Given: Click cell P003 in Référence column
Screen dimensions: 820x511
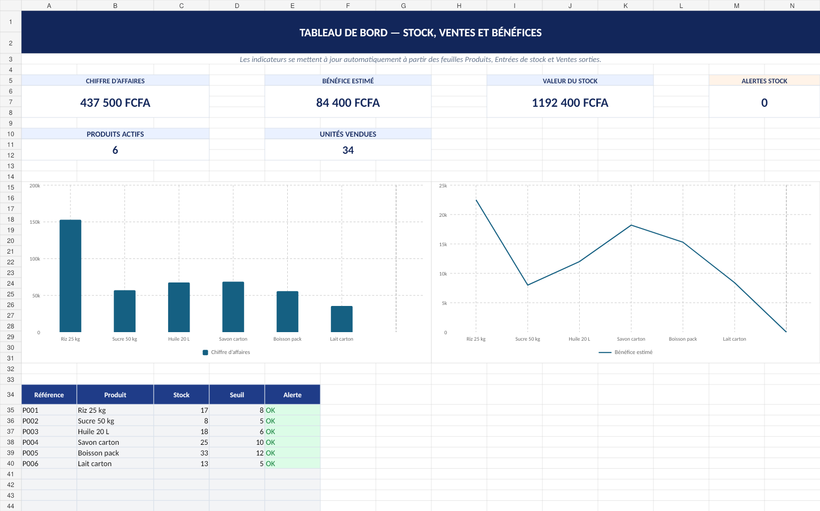Looking at the screenshot, I should [49, 431].
